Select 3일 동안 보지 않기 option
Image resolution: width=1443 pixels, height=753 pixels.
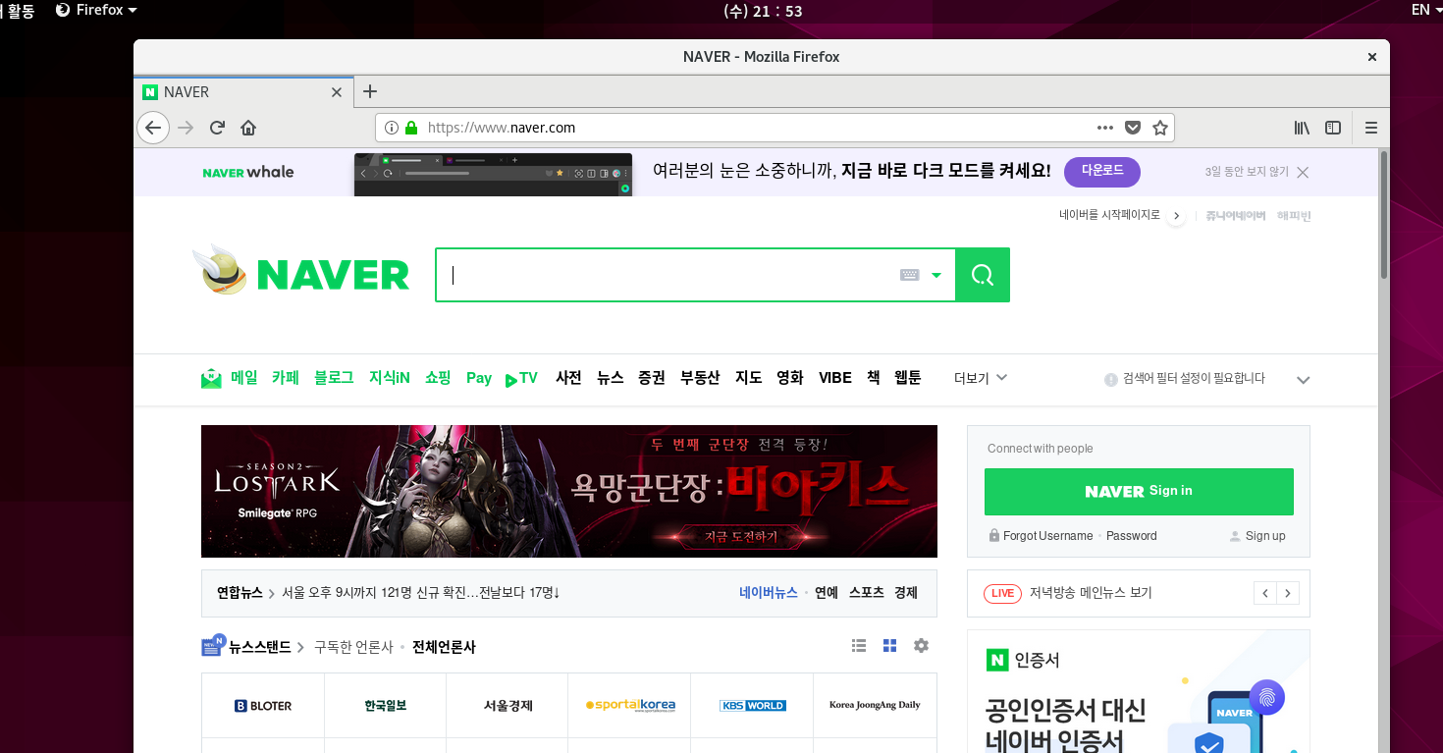pyautogui.click(x=1247, y=172)
